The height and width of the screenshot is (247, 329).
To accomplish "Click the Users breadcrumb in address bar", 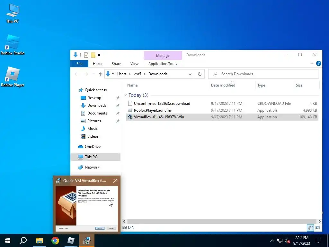I will pyautogui.click(x=122, y=74).
